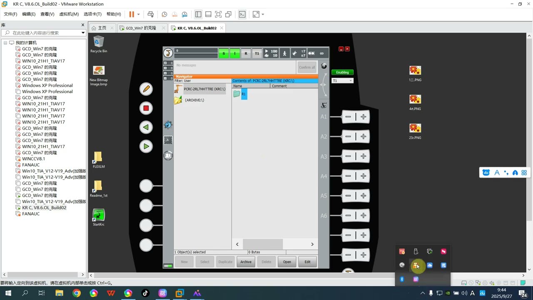Toggle the VMware thumbnail bar icon
The image size is (533, 300).
pyautogui.click(x=208, y=14)
